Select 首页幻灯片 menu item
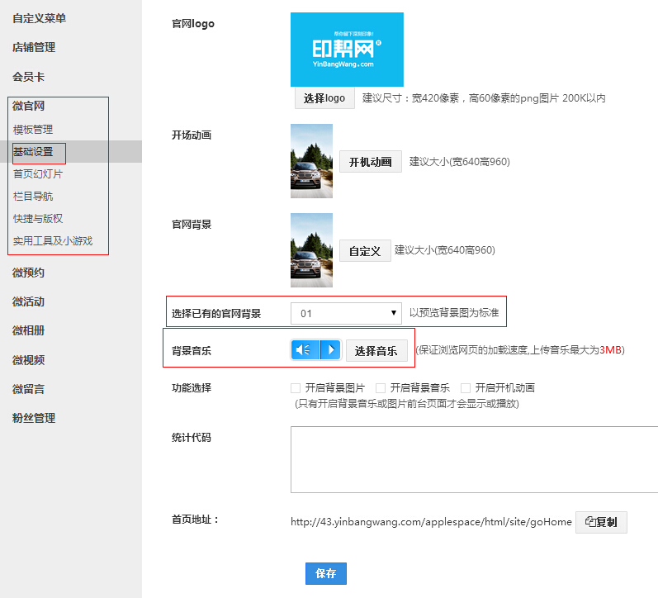 pos(38,174)
